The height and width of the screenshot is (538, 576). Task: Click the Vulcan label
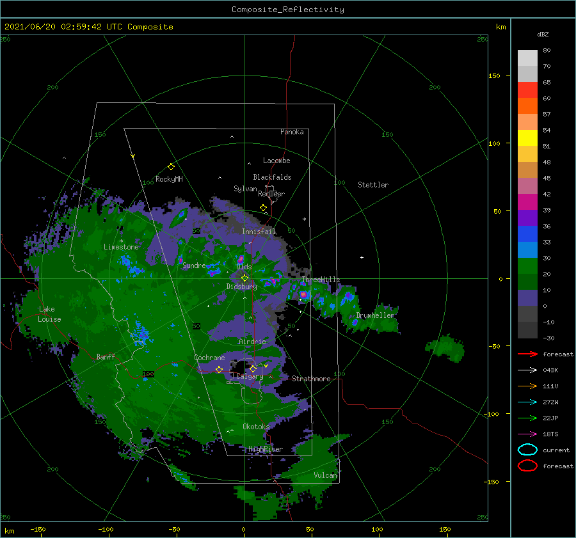click(326, 475)
